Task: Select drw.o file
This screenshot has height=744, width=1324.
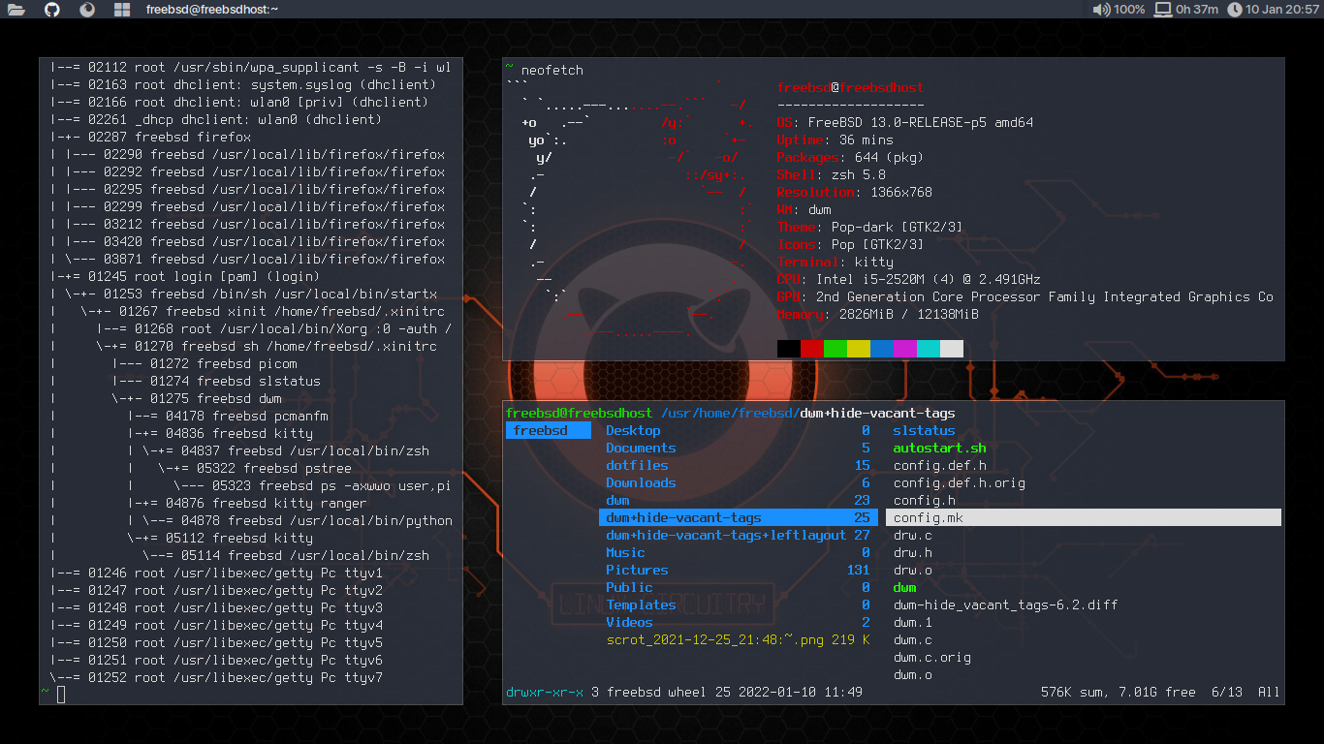Action: (x=912, y=571)
